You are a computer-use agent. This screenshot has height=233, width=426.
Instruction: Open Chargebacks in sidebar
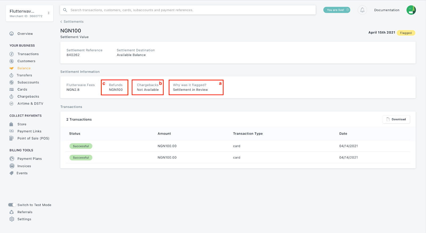point(28,97)
